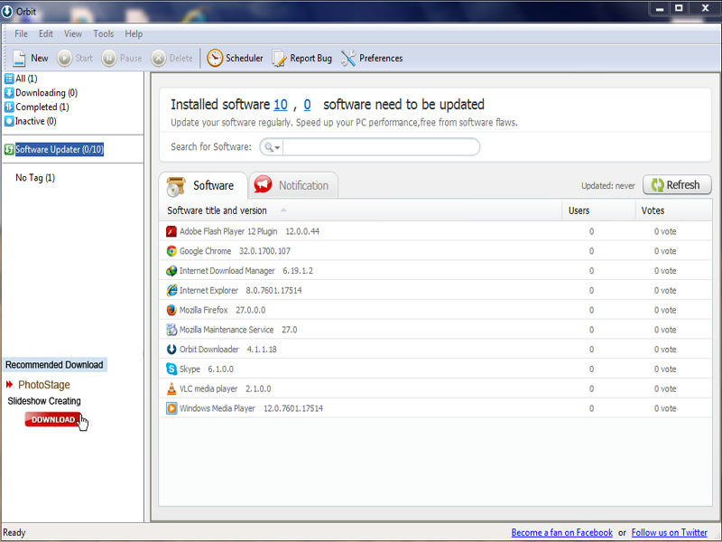
Task: Open the Edit menu
Action: click(x=46, y=34)
